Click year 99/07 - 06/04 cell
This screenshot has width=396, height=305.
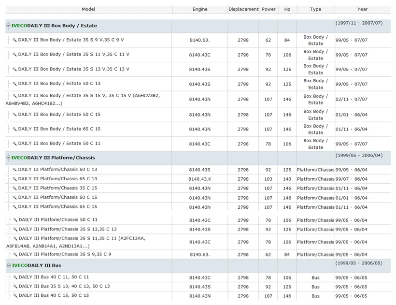click(352, 179)
